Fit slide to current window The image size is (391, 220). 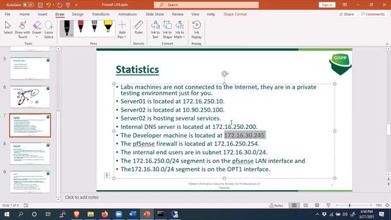pos(387,205)
